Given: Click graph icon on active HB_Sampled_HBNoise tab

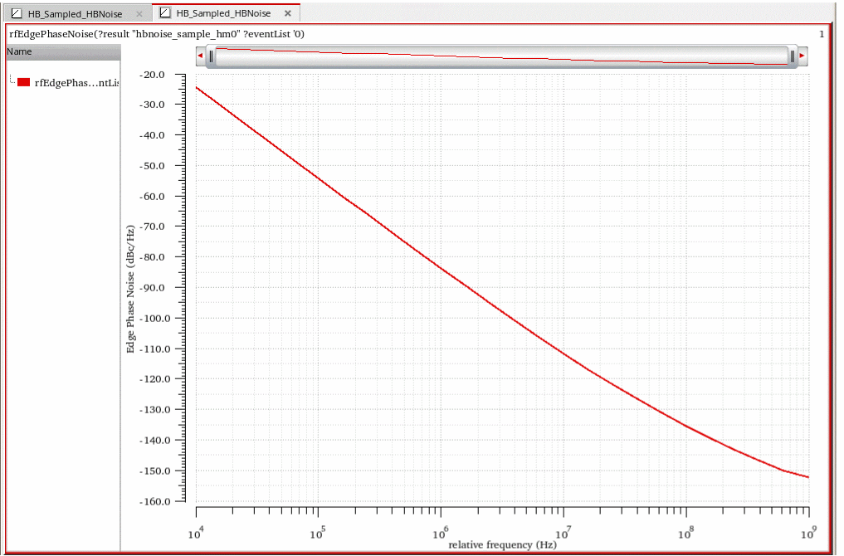Looking at the screenshot, I should (x=165, y=13).
